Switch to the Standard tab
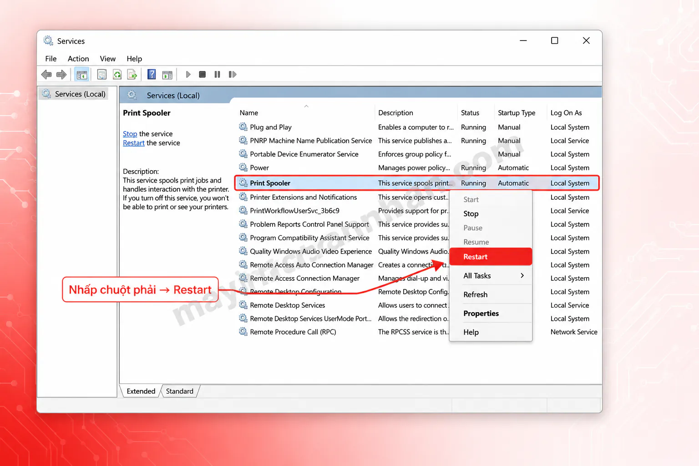Image resolution: width=699 pixels, height=466 pixels. tap(180, 391)
